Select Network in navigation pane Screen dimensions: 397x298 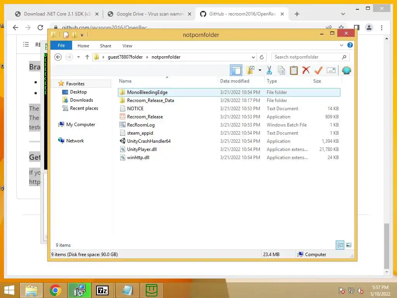[x=75, y=140]
